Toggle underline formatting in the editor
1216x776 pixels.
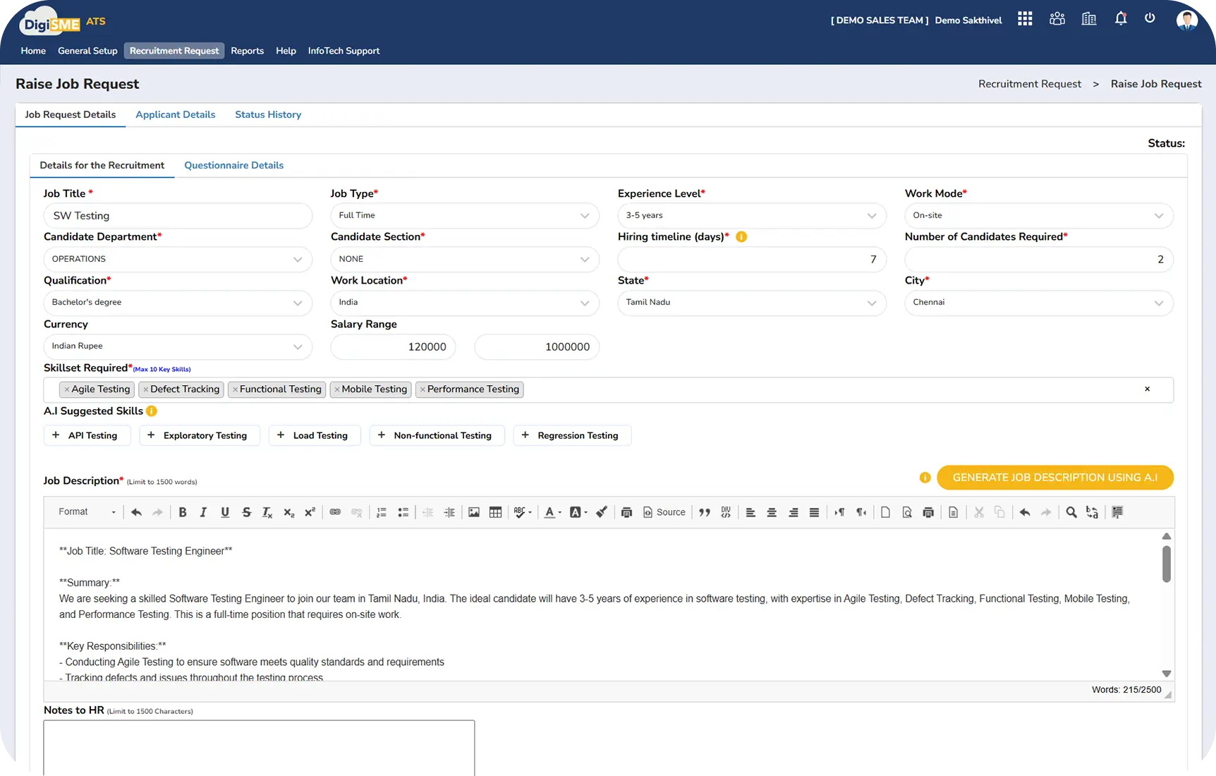pos(225,512)
